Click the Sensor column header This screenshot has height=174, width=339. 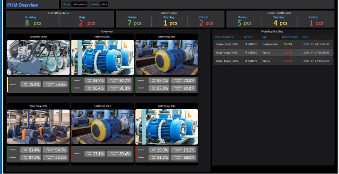click(x=248, y=37)
